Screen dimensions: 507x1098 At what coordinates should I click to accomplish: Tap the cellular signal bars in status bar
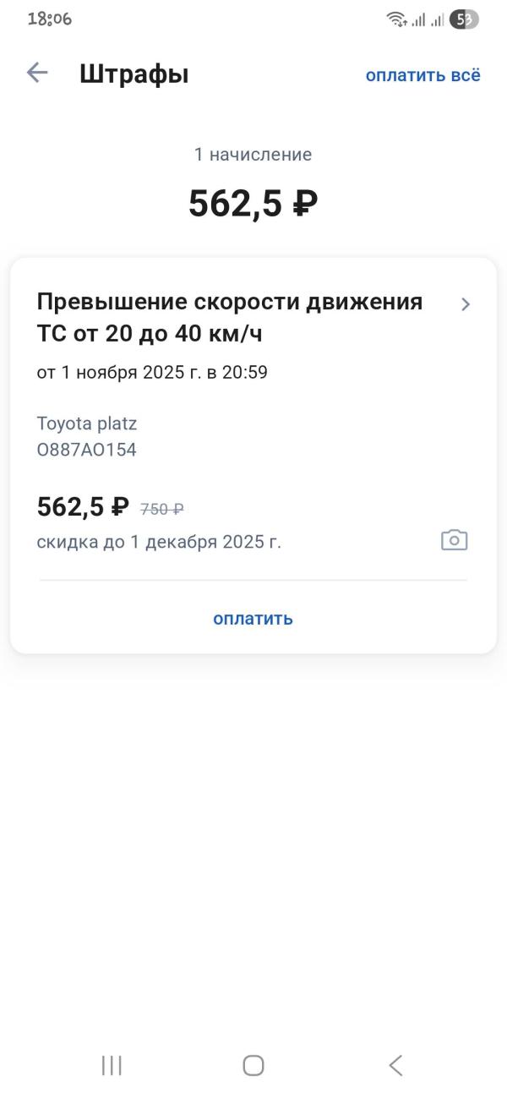coord(420,19)
